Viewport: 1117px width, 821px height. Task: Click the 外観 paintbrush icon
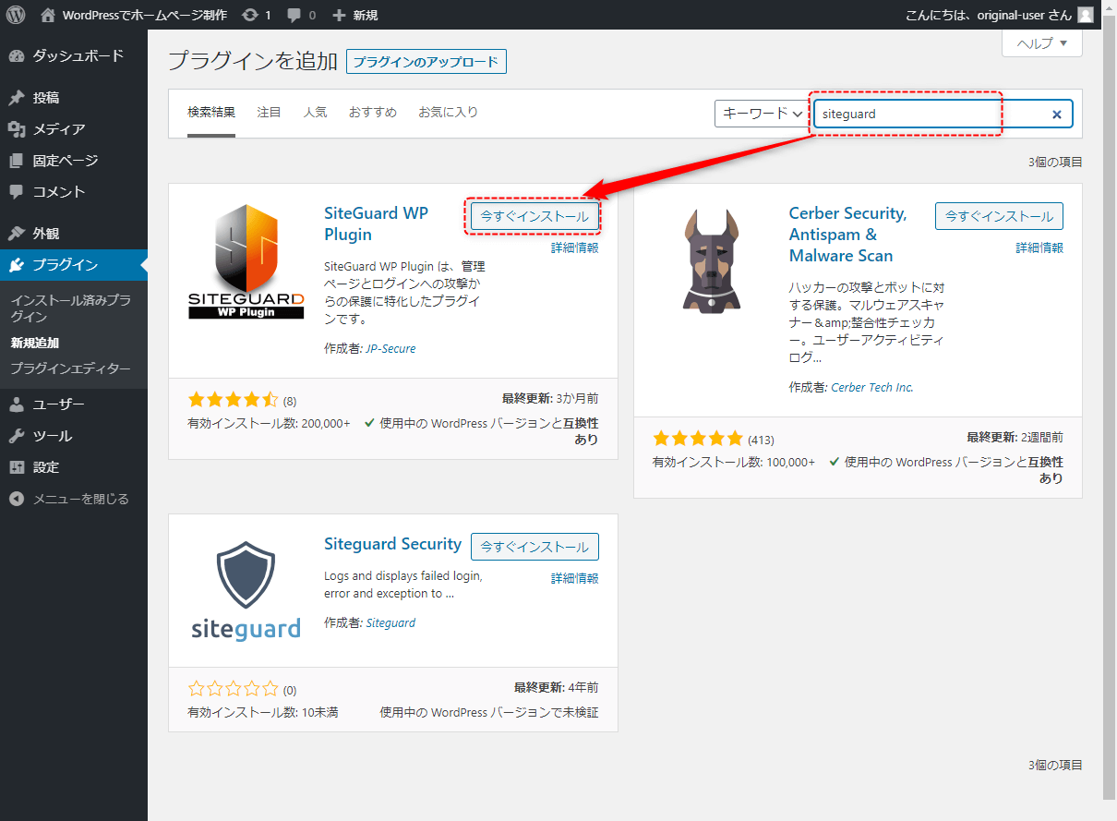click(x=17, y=234)
